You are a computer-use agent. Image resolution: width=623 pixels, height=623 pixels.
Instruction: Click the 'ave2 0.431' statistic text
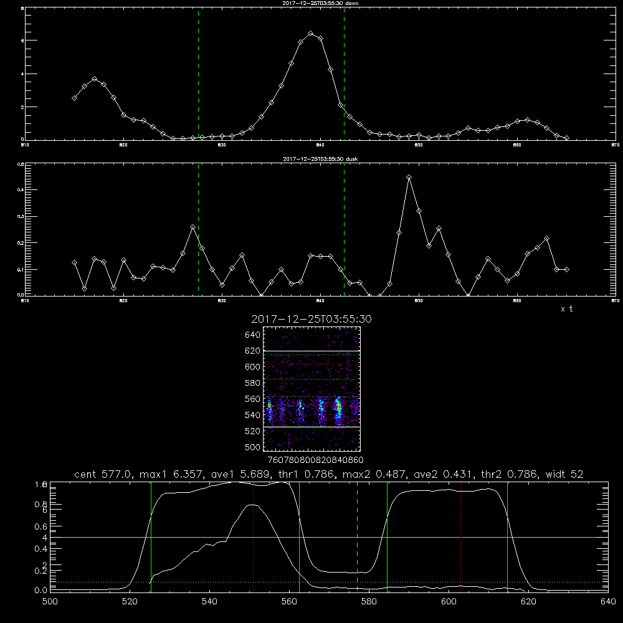[443, 474]
